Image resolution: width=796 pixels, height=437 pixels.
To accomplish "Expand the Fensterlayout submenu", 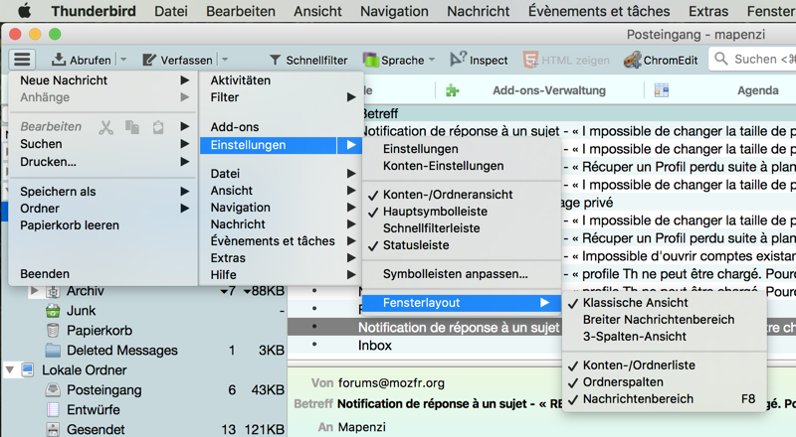I will (544, 303).
